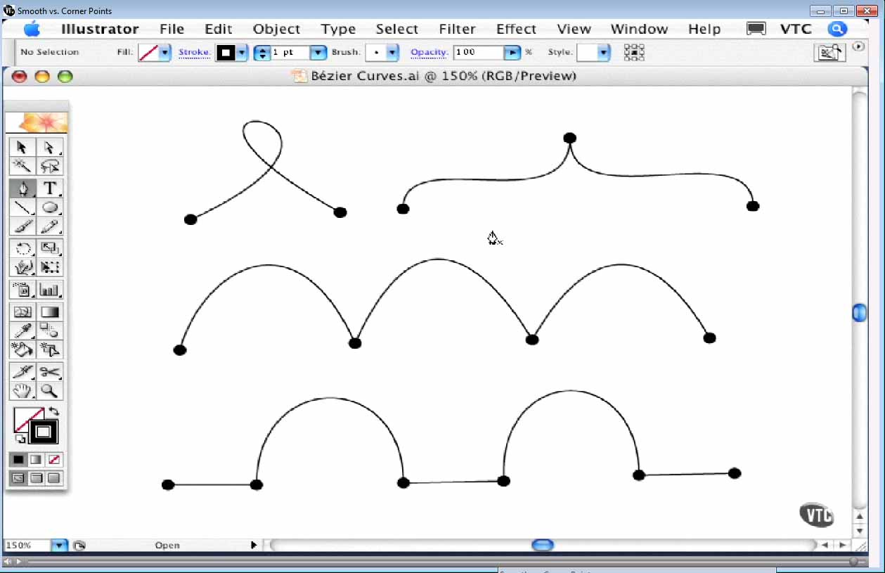Open the Opacity slider arrow
885x573 pixels.
point(513,53)
